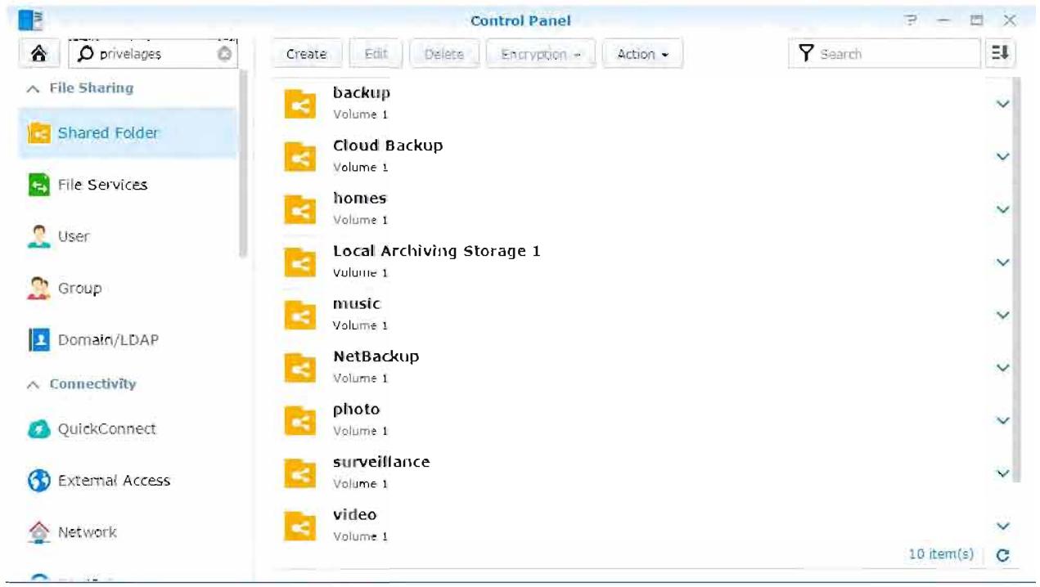This screenshot has width=1040, height=587.
Task: Click the Create button
Action: 307,54
